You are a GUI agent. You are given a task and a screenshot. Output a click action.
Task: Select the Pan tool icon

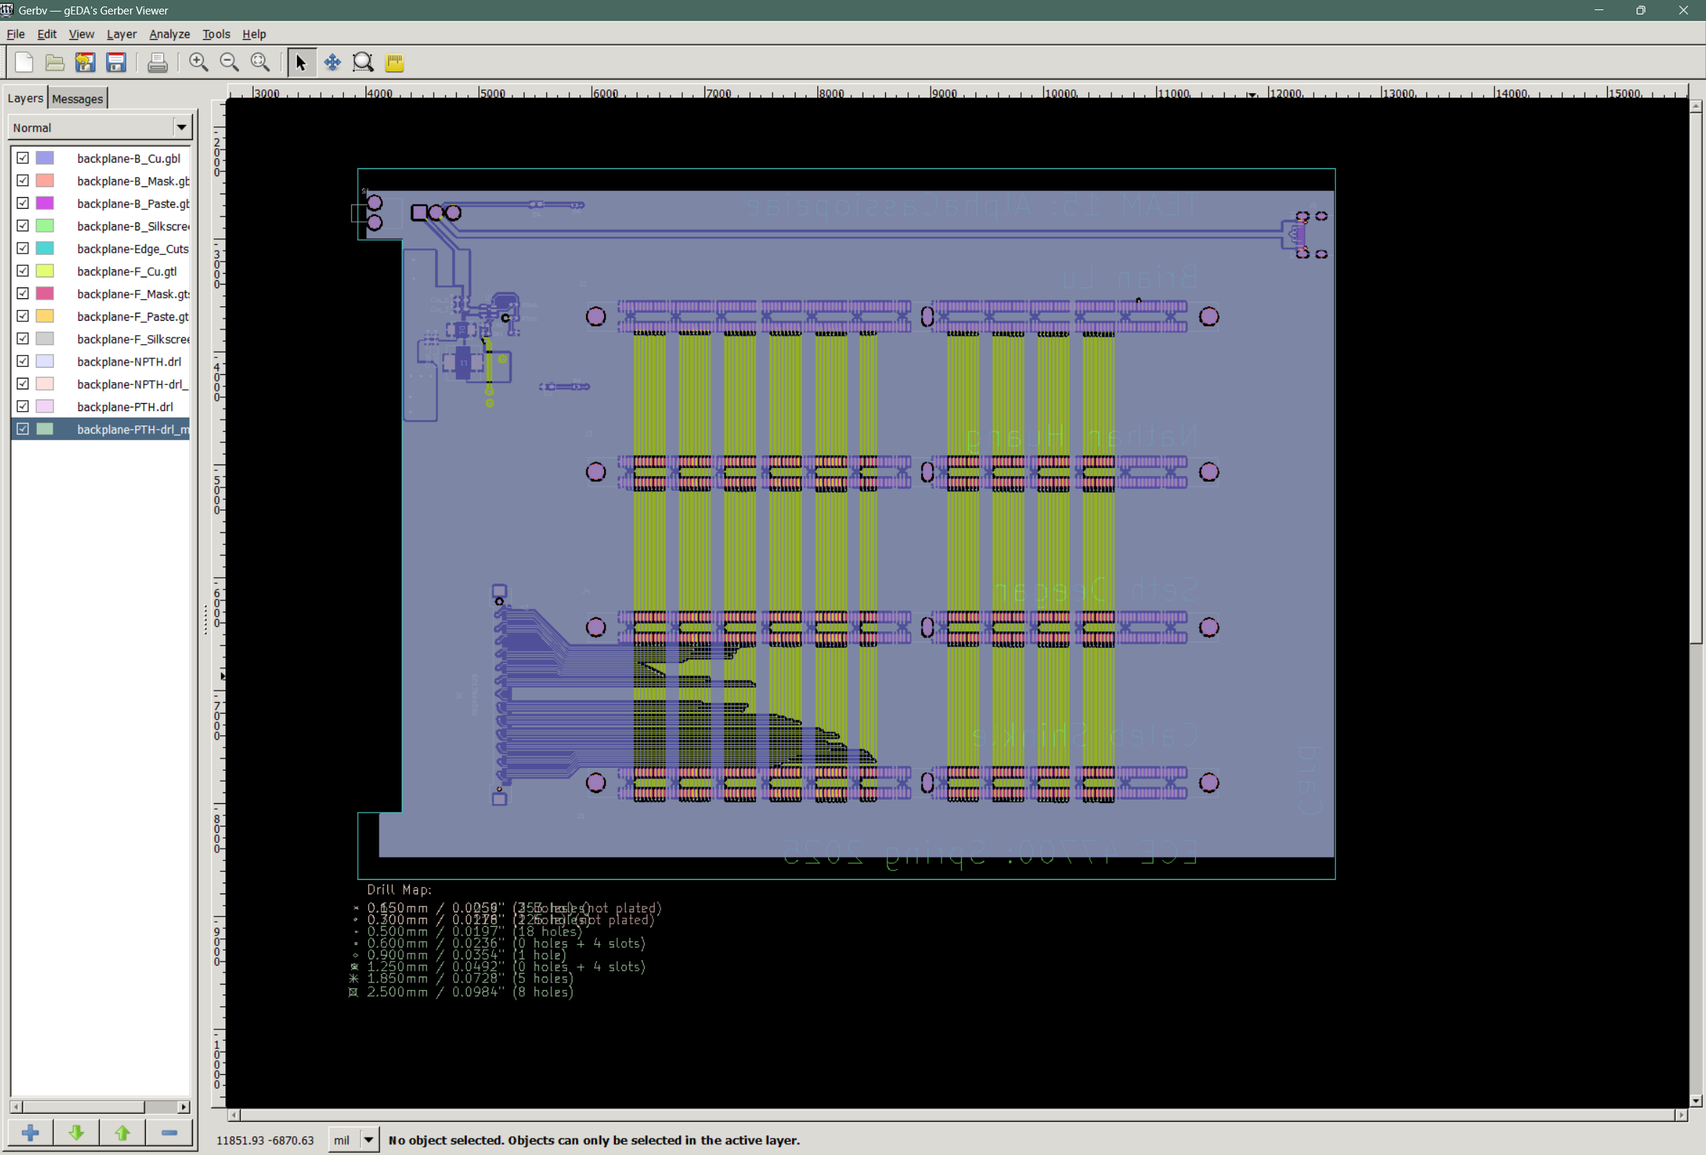pyautogui.click(x=332, y=62)
